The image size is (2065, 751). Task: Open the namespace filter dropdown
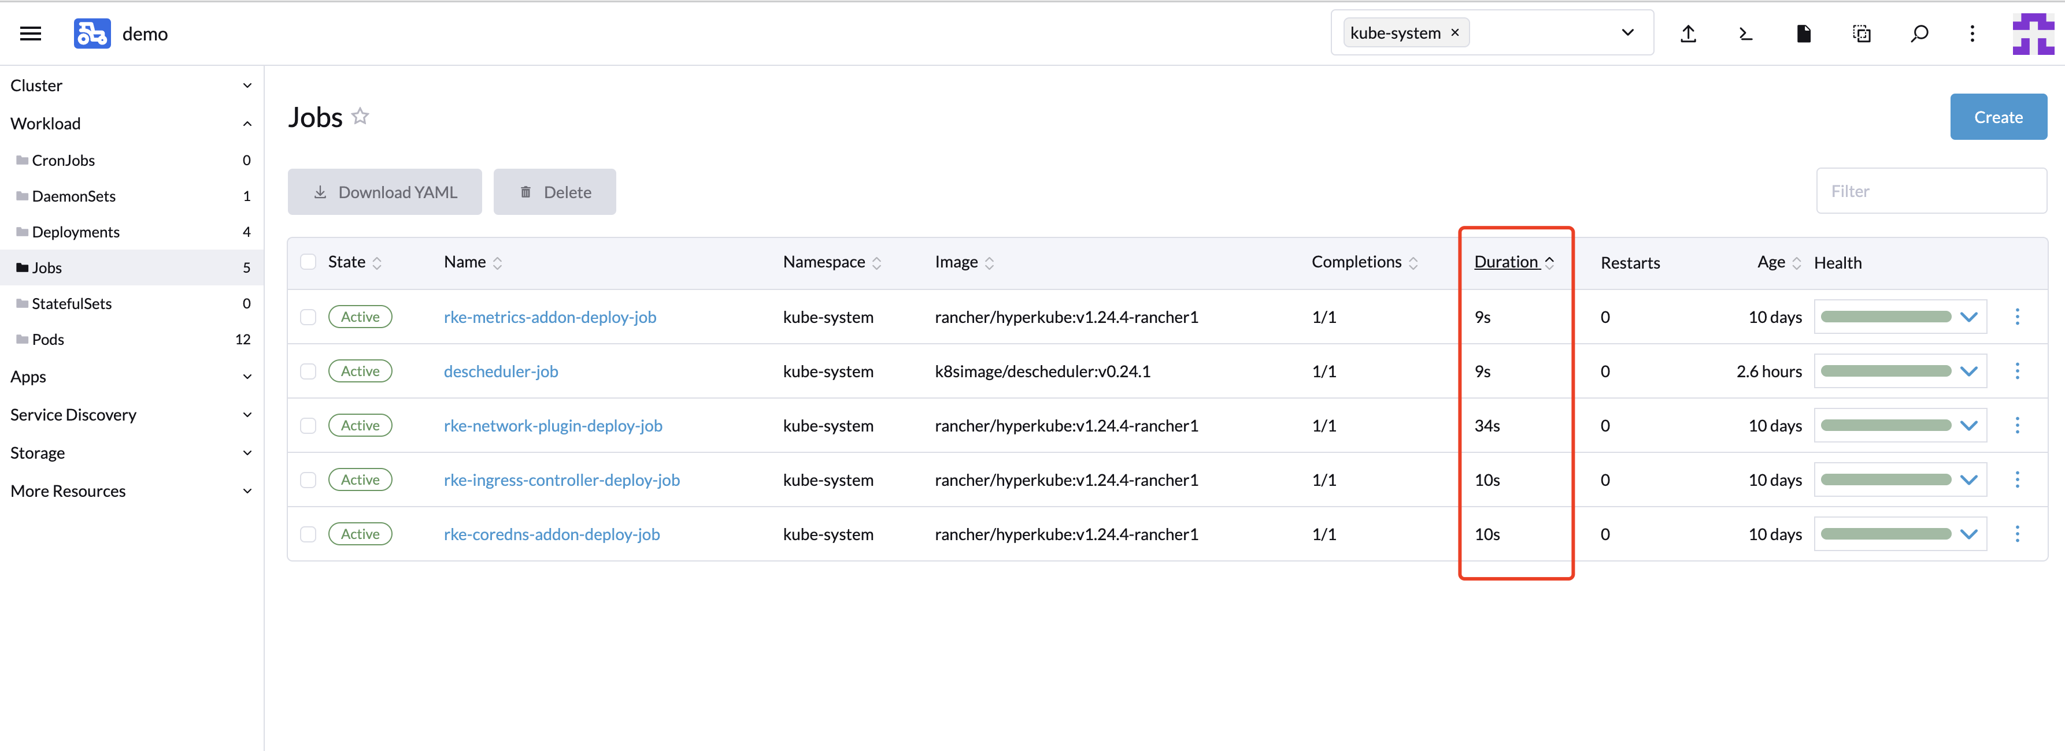1627,33
